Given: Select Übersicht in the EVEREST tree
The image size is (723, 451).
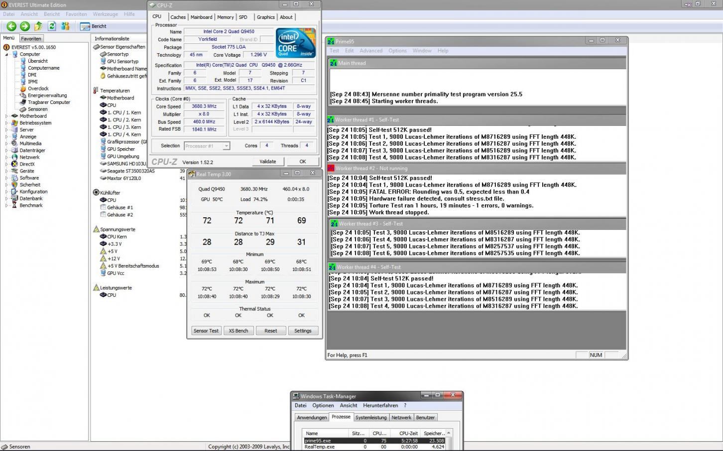Looking at the screenshot, I should (38, 61).
